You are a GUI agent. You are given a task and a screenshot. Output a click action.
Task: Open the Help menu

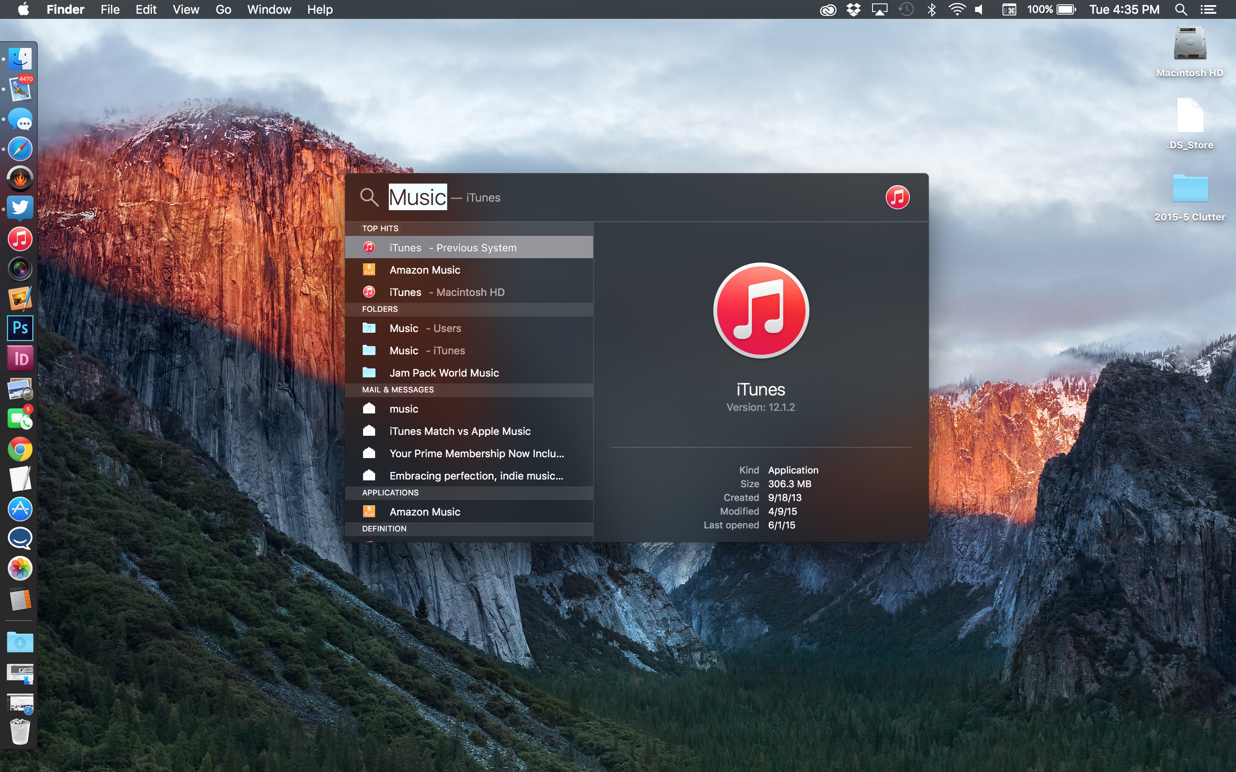[x=320, y=10]
